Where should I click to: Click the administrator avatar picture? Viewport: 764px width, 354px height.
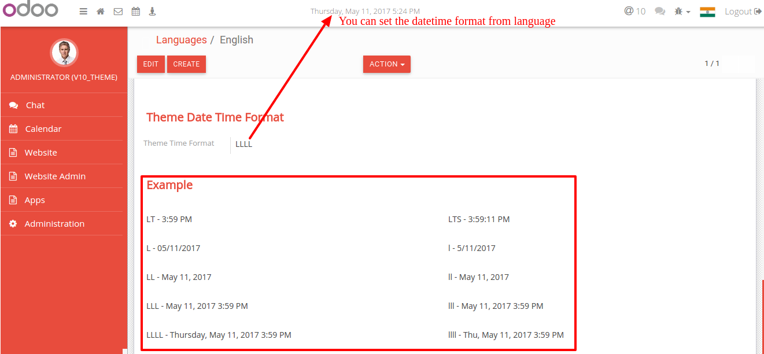[x=64, y=53]
